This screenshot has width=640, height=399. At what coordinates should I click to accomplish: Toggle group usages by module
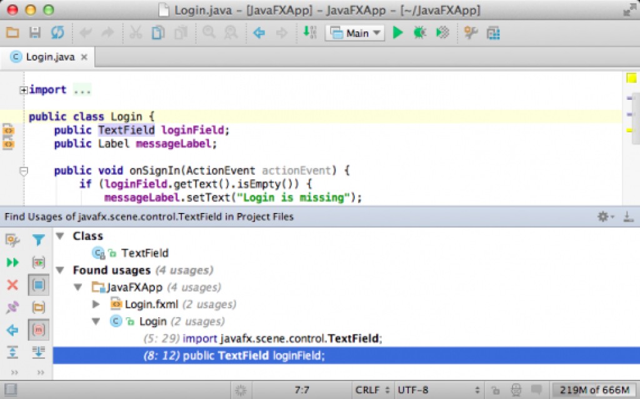coord(39,285)
